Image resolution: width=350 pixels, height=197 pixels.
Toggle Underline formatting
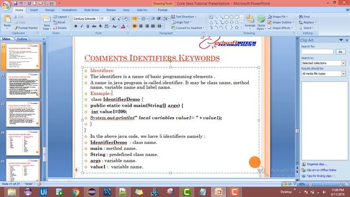tap(87, 26)
